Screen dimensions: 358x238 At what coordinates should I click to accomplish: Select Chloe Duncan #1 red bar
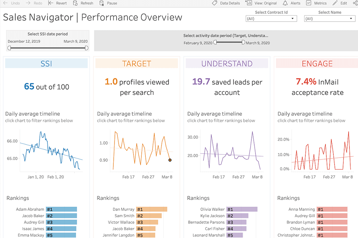332,229
